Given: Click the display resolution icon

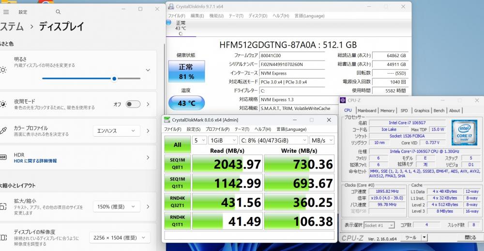Looking at the screenshot, I should tap(3, 237).
